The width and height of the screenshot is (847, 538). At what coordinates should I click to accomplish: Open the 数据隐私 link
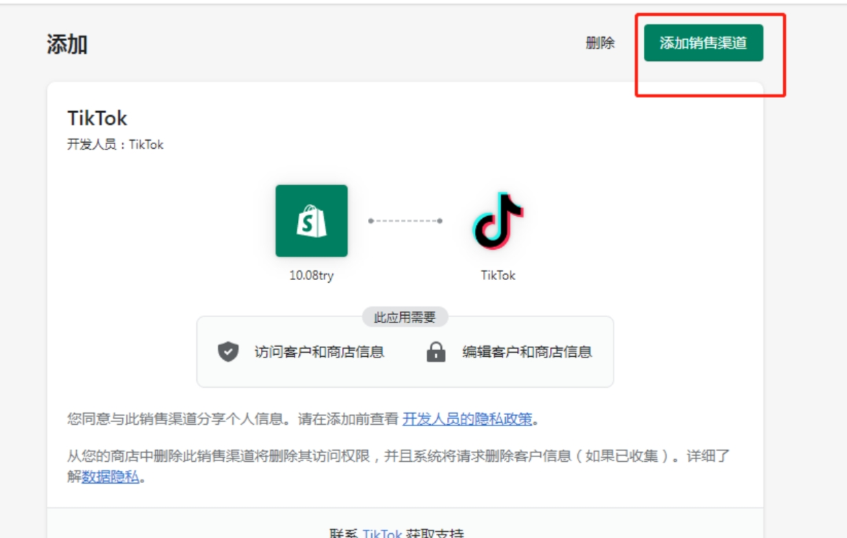[111, 477]
